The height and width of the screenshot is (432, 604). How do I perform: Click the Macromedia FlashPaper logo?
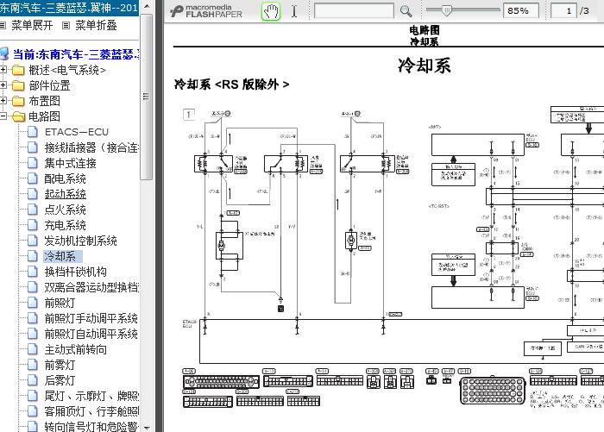click(x=206, y=11)
